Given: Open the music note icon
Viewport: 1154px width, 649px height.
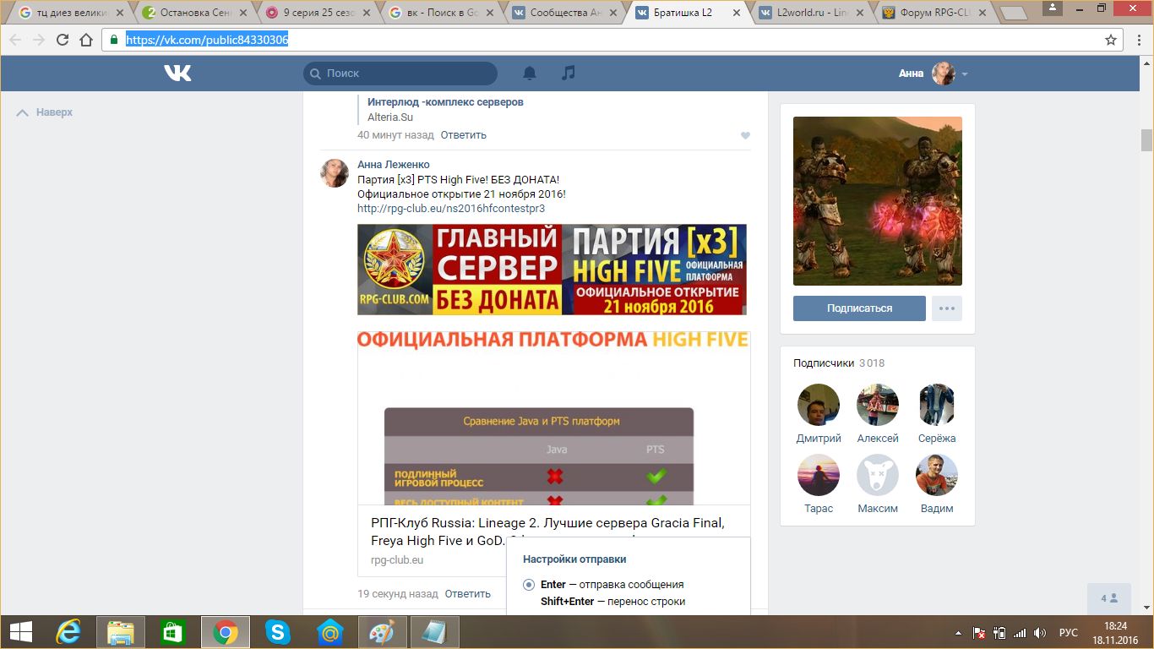Looking at the screenshot, I should coord(569,74).
